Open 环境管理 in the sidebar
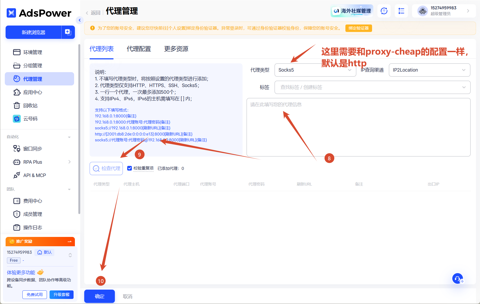This screenshot has width=480, height=304. (x=39, y=52)
